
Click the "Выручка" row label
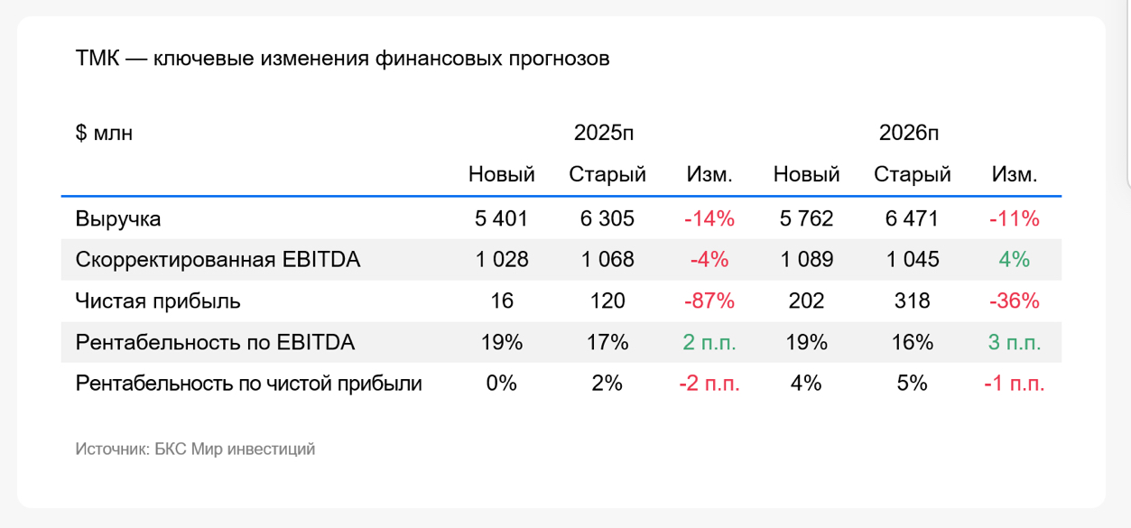click(x=118, y=218)
